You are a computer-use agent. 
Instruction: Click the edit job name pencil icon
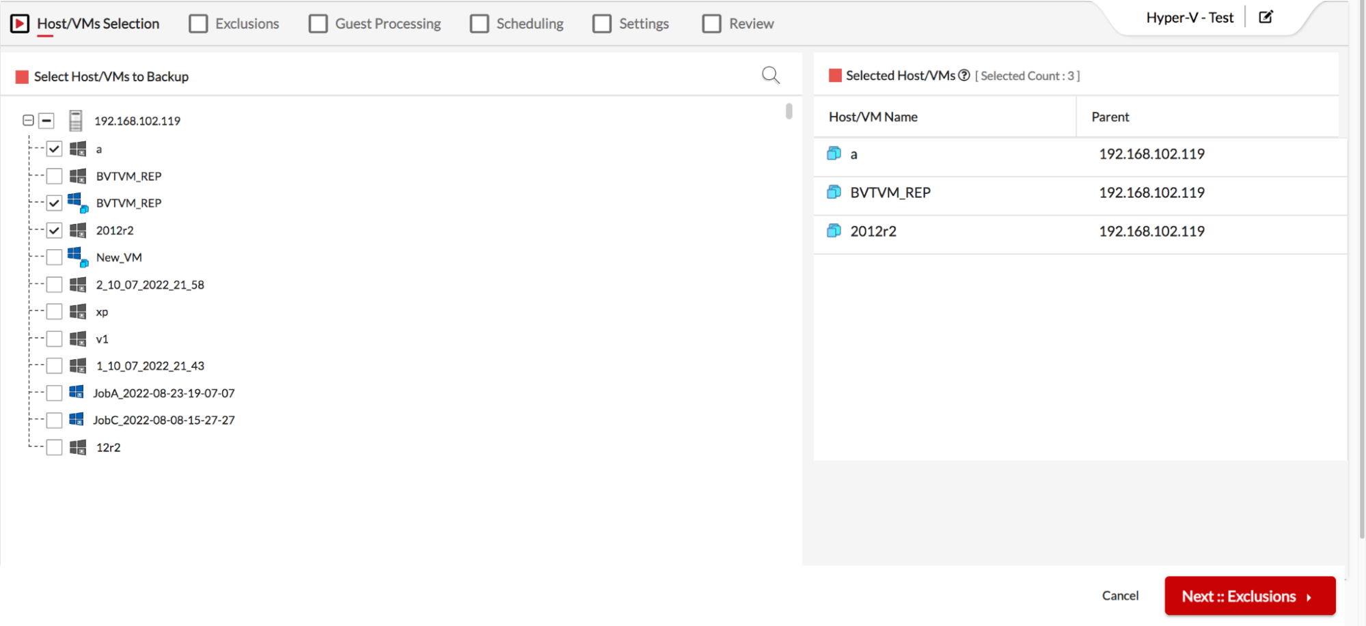coord(1266,17)
